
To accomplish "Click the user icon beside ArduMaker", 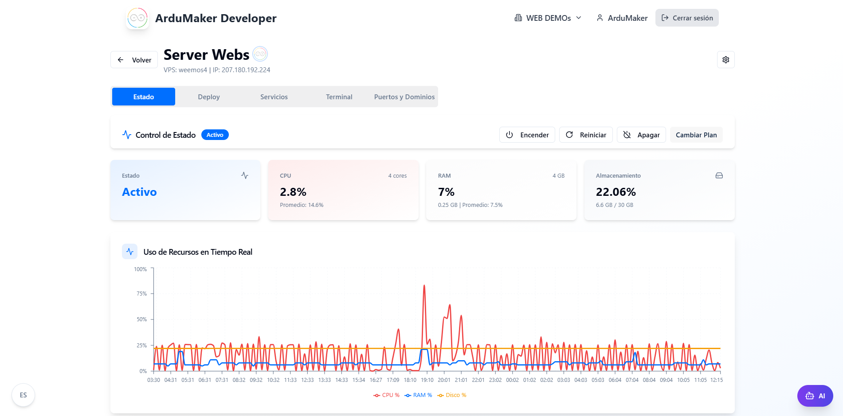I will click(600, 18).
